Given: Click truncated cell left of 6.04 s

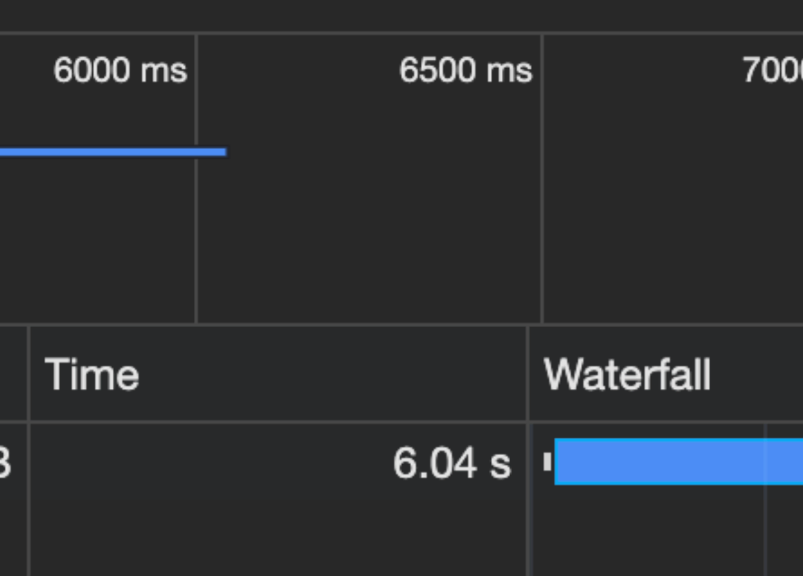Looking at the screenshot, I should click(7, 463).
